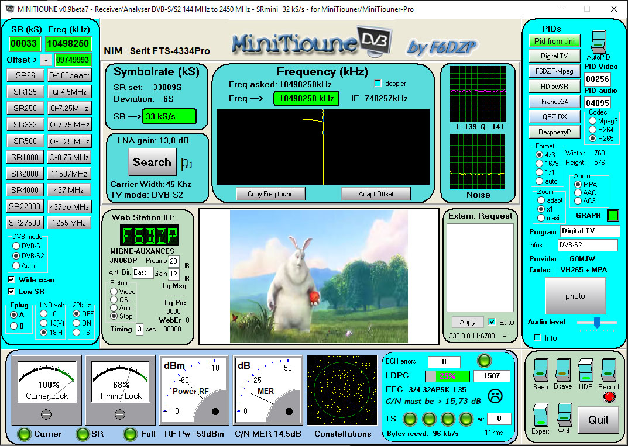
Task: Click the green GRAPH square
Action: (613, 215)
